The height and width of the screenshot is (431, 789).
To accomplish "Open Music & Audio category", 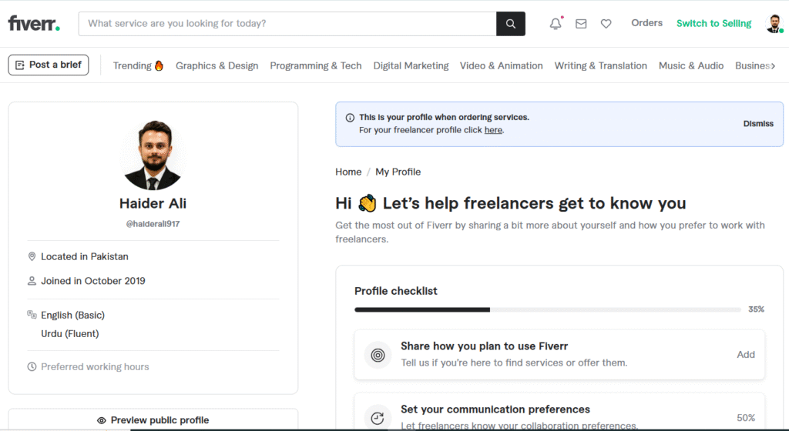I will (x=691, y=66).
